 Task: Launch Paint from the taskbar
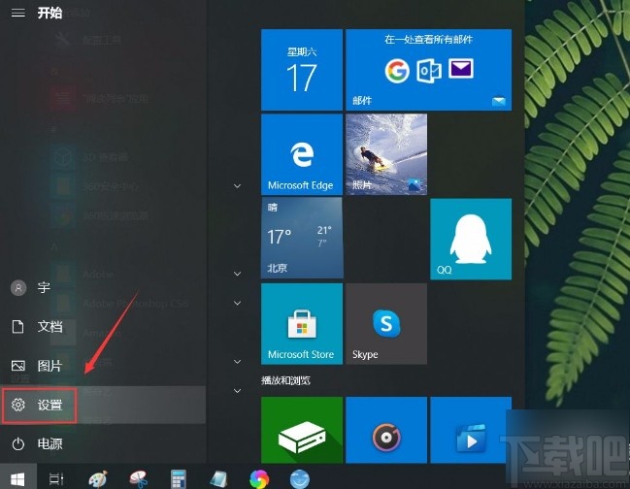98,478
